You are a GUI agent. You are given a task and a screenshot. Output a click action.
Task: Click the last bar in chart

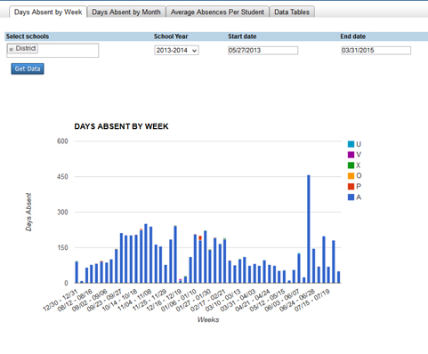338,278
